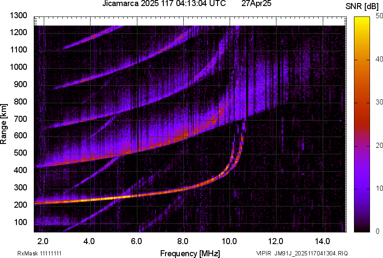Screen dimensions: 383x258
Task: Click the range tick label '500'
Action: (20, 153)
